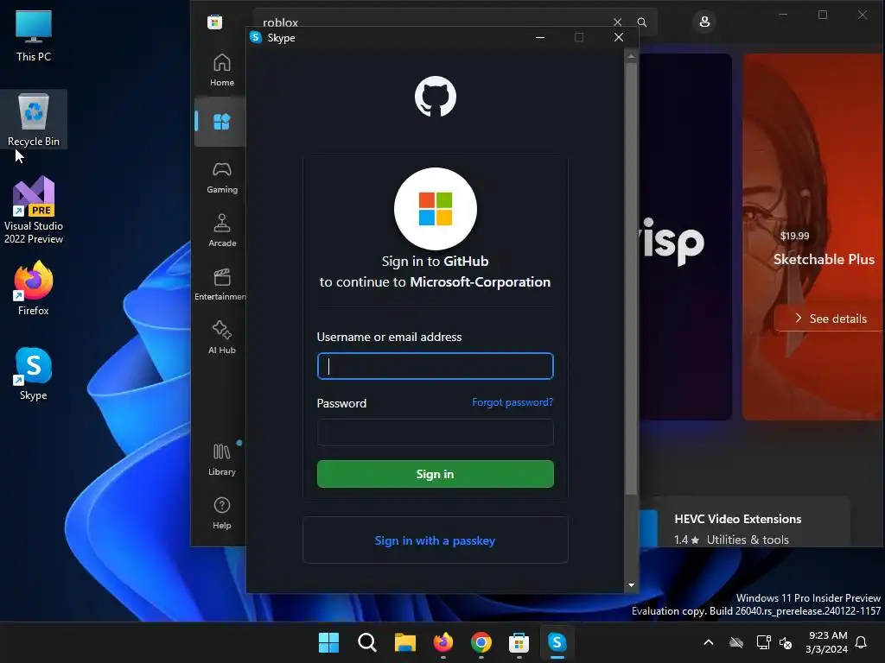Screen dimensions: 885x663
Task: Click the Skype window vertical scrollbar thumb
Action: [x=631, y=279]
